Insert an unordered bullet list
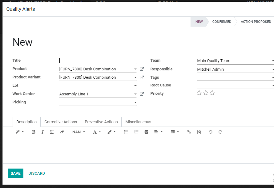The image size is (274, 188). tap(126, 132)
